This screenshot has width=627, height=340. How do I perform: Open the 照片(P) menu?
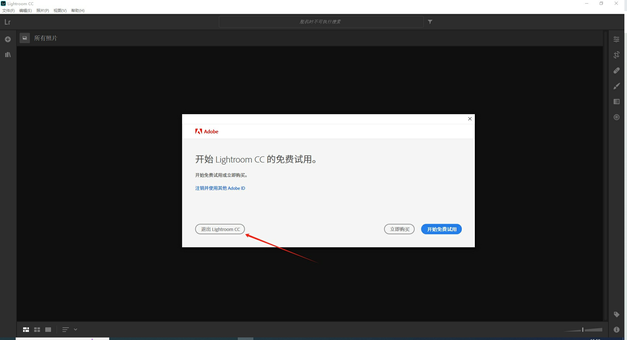pos(43,11)
